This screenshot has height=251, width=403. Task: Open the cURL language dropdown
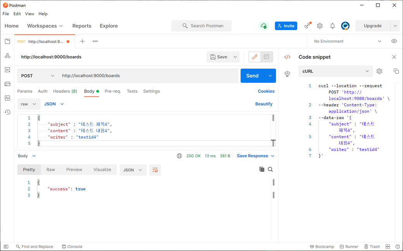click(x=336, y=71)
